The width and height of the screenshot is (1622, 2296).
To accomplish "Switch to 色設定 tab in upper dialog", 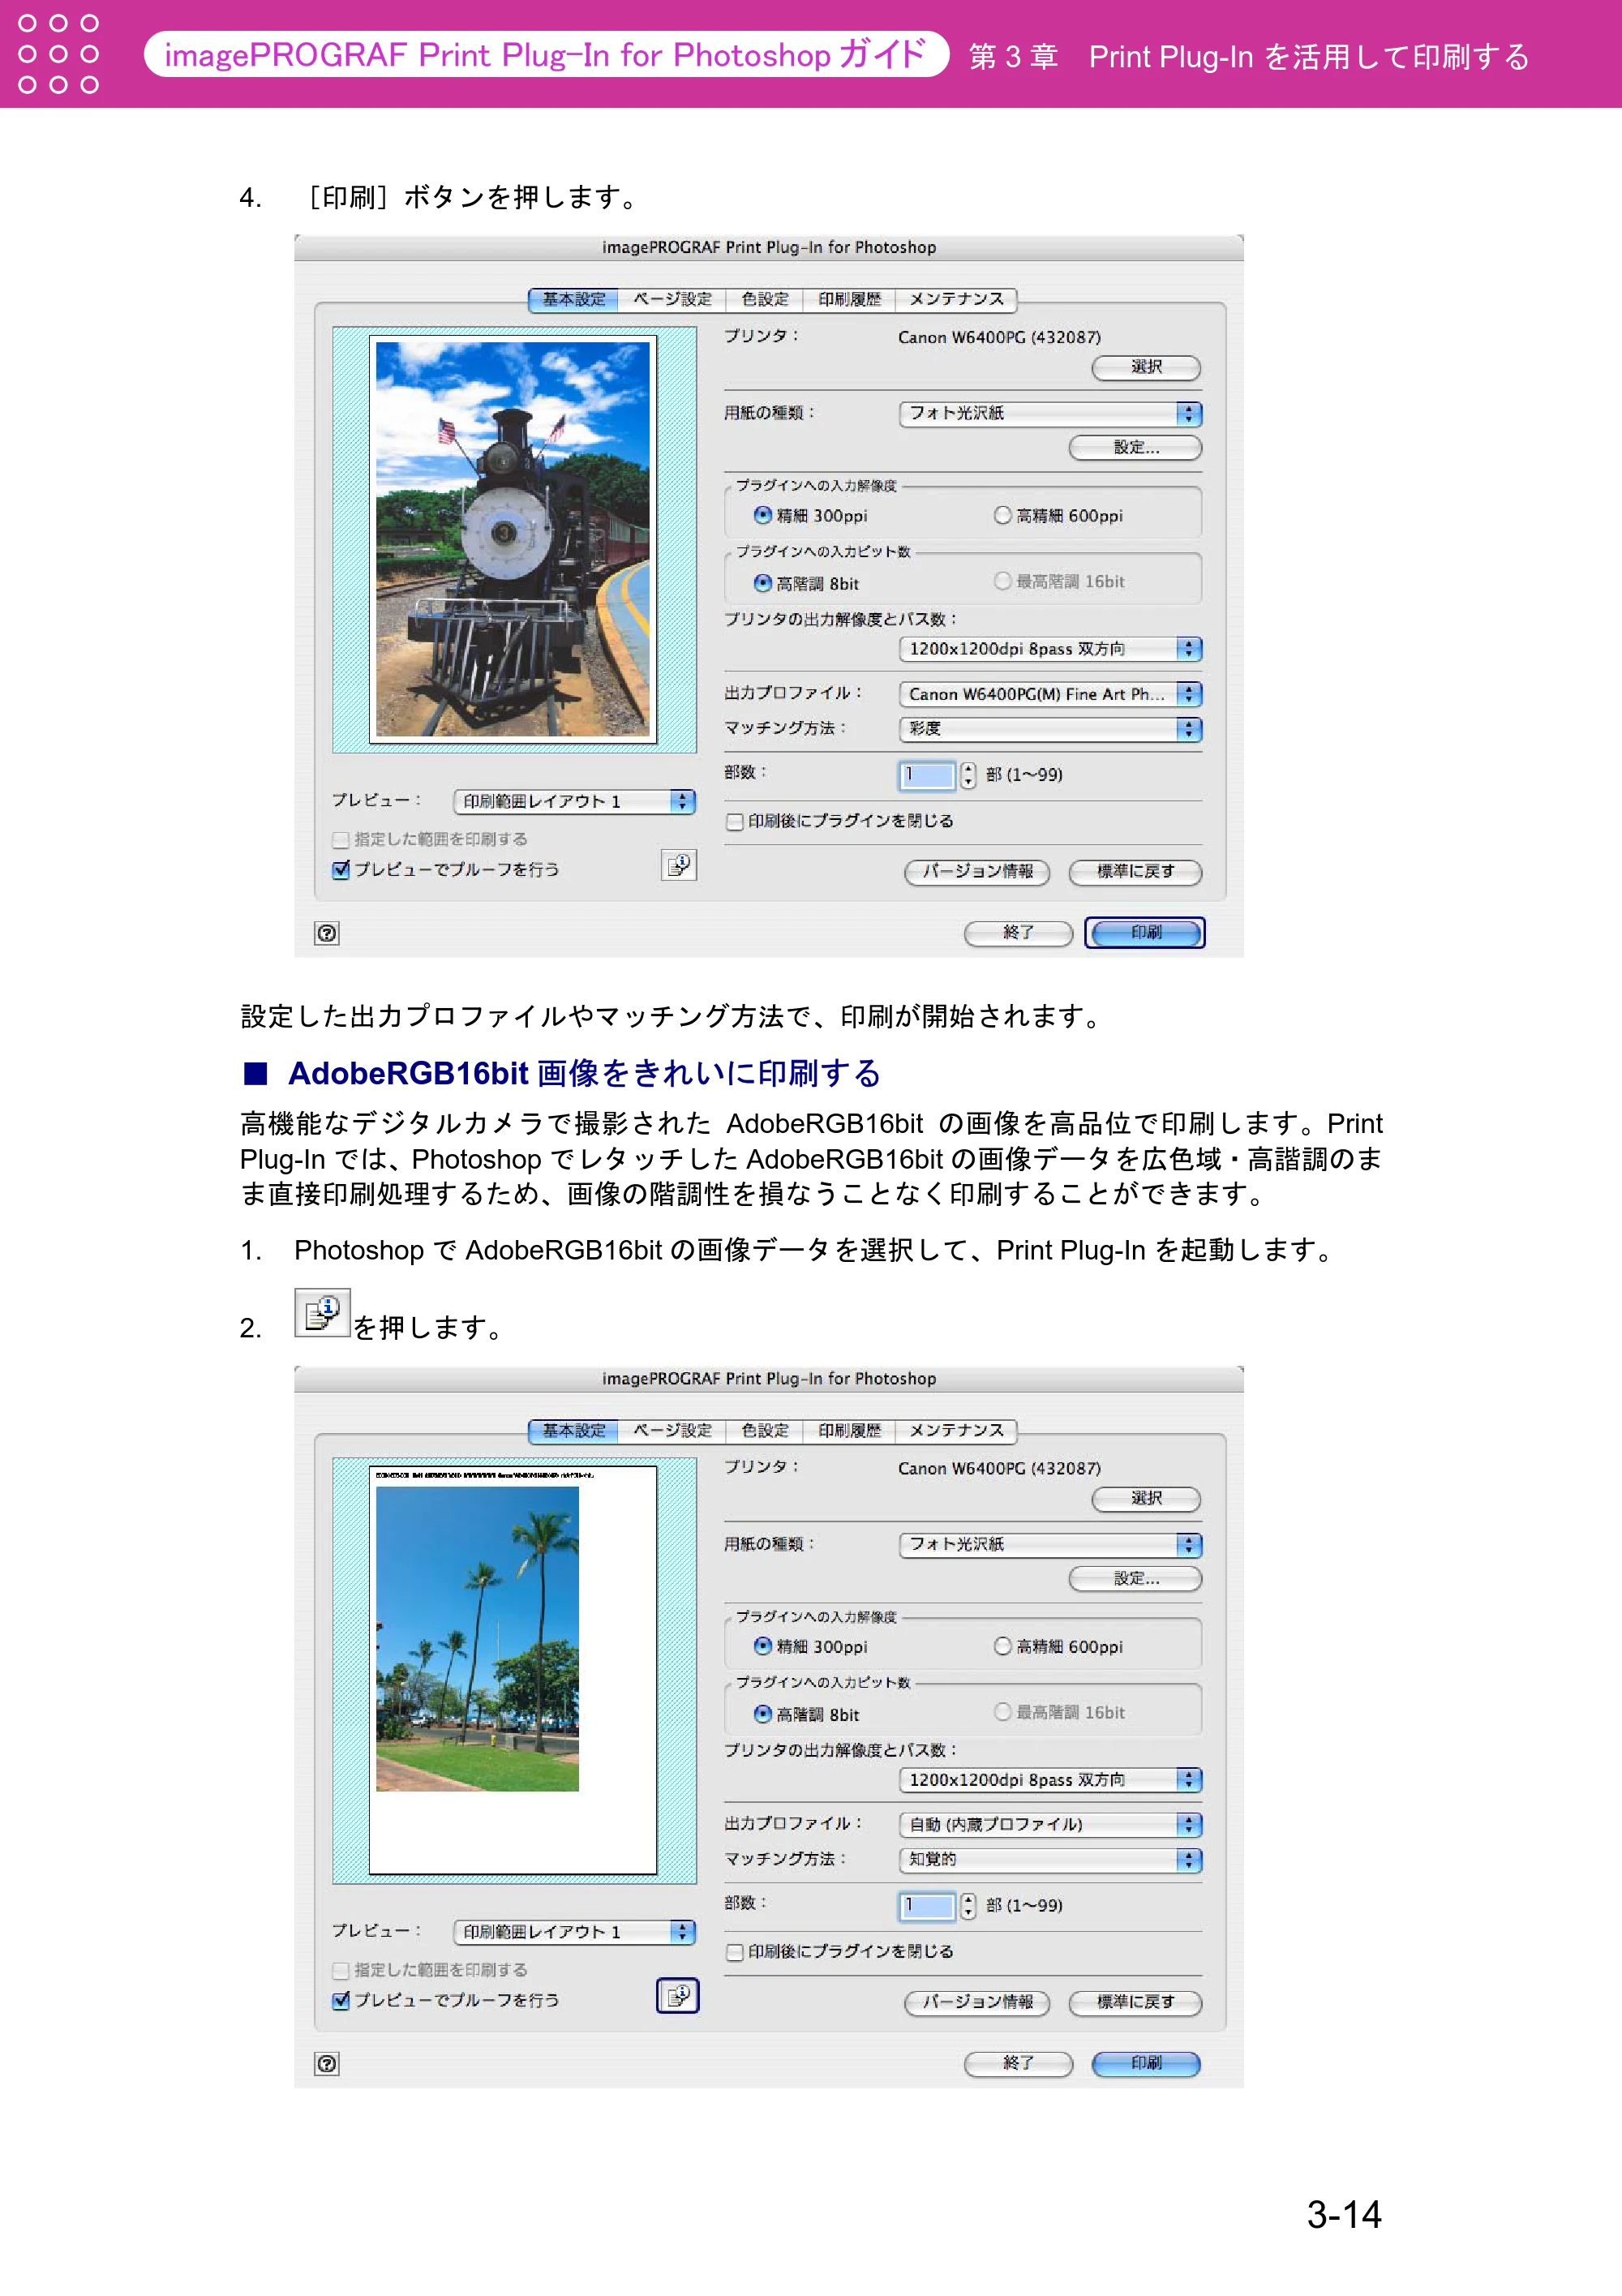I will point(765,299).
